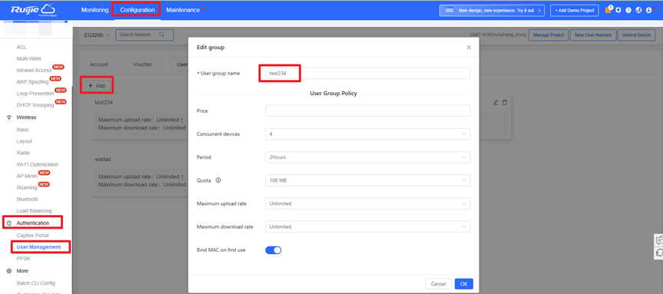Click the globe language icon
The width and height of the screenshot is (663, 294).
tap(638, 10)
